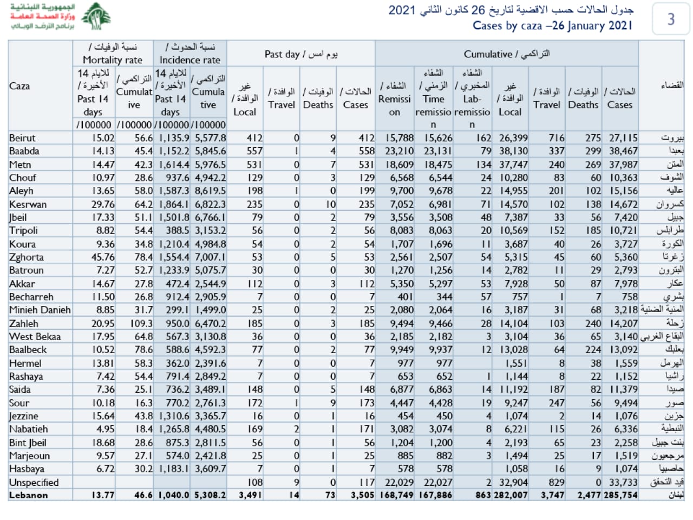
Task: Click Lebanon mortality rate 13.77
Action: click(x=103, y=495)
